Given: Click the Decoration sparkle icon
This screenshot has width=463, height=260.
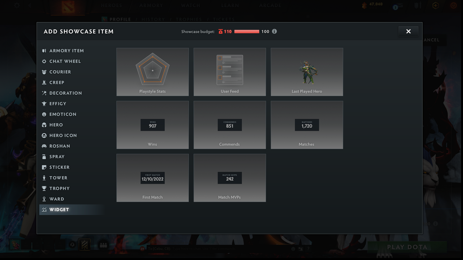Looking at the screenshot, I should point(44,93).
